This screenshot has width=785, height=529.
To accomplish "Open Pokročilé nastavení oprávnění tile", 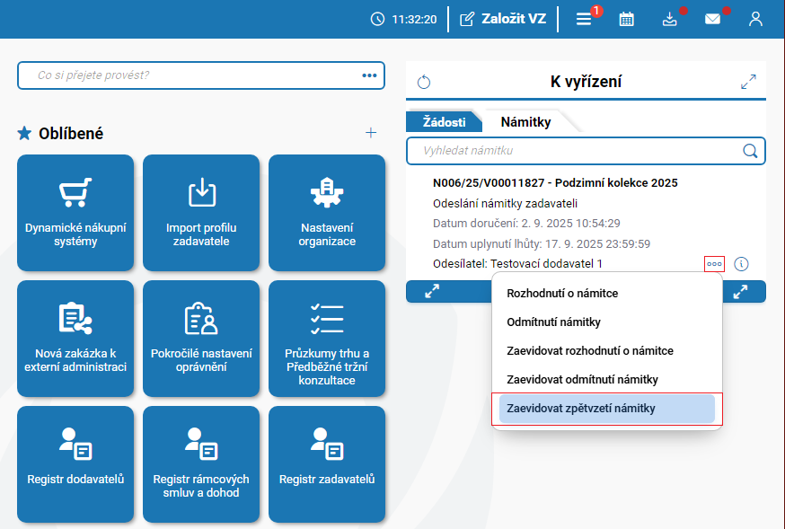I will (201, 339).
